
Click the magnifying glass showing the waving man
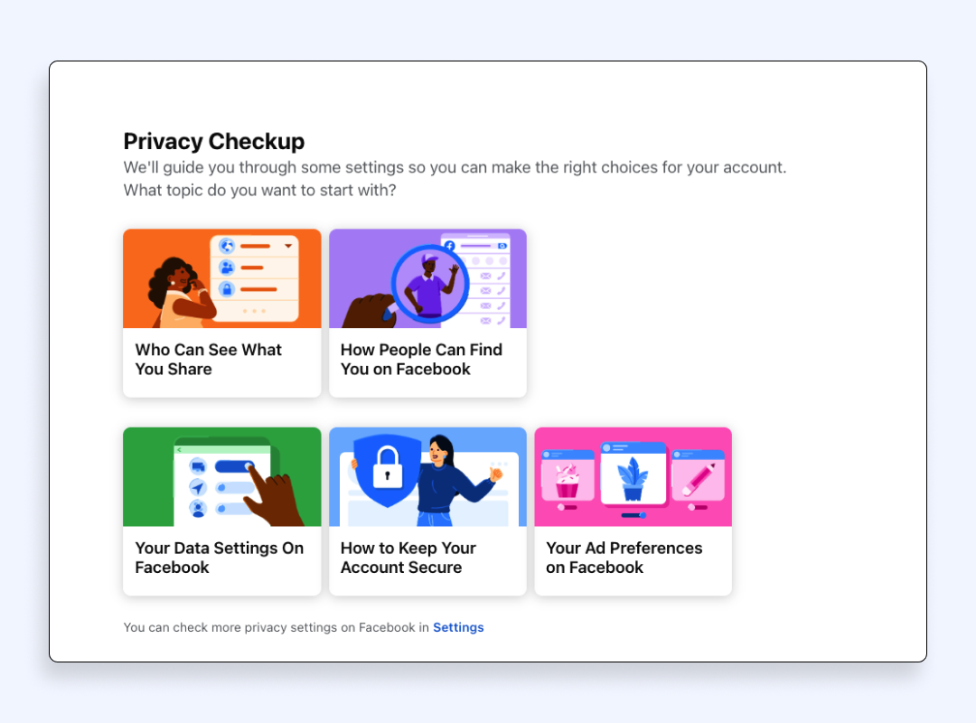coord(429,283)
